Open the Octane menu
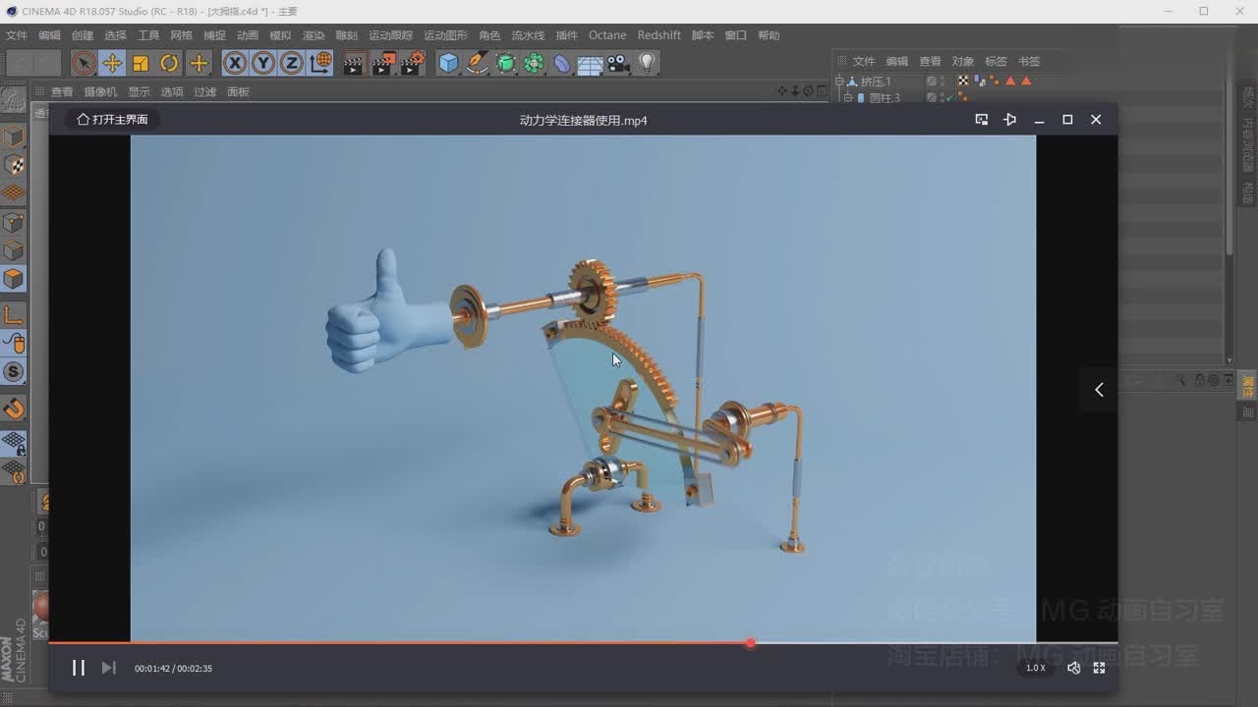Screen dimensions: 1258x707 click(x=607, y=35)
